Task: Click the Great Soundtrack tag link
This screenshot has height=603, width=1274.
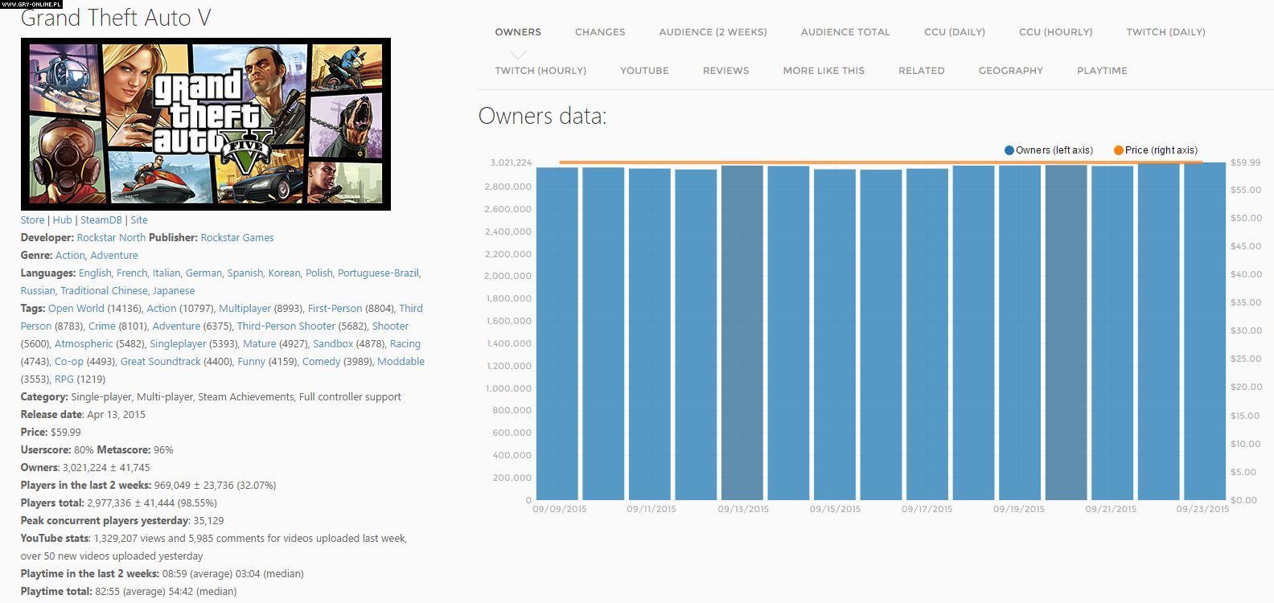Action: [x=160, y=361]
